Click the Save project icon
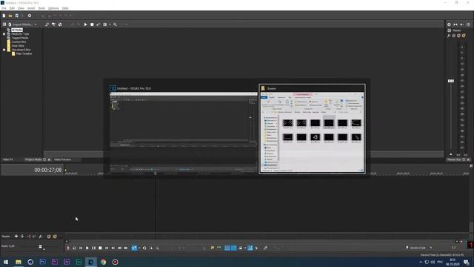The width and height of the screenshot is (474, 267). tap(16, 16)
